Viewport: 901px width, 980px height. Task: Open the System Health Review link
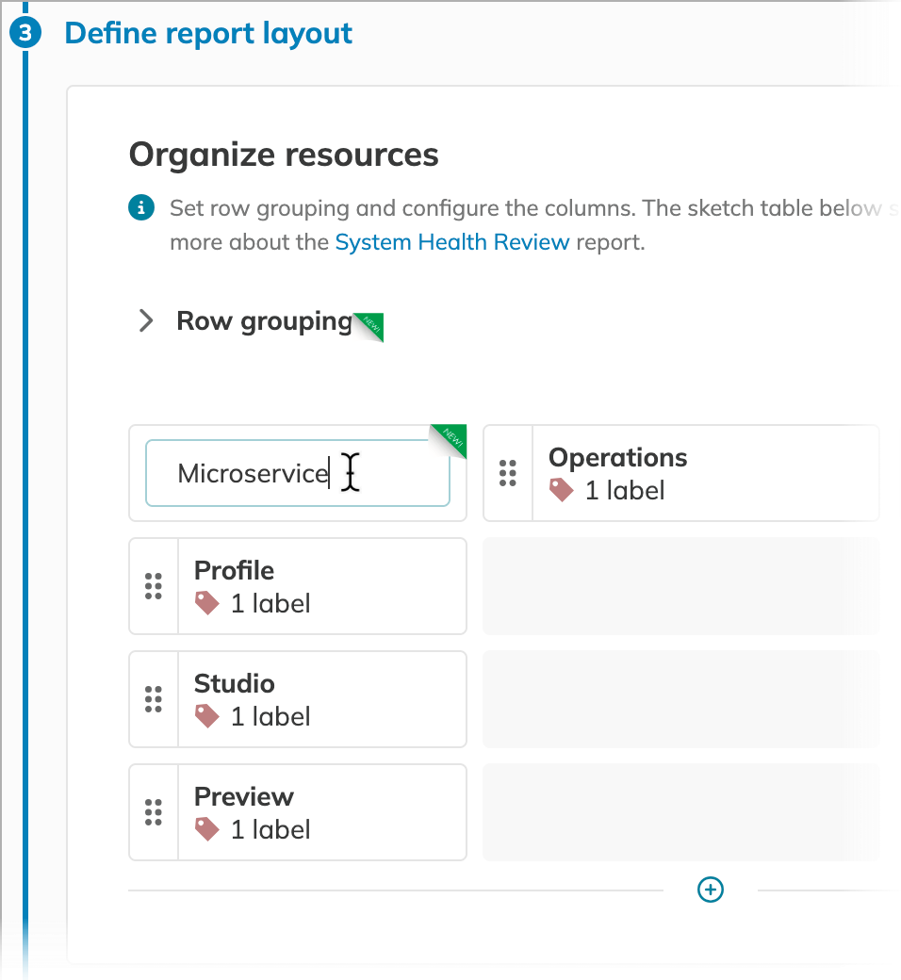[451, 242]
